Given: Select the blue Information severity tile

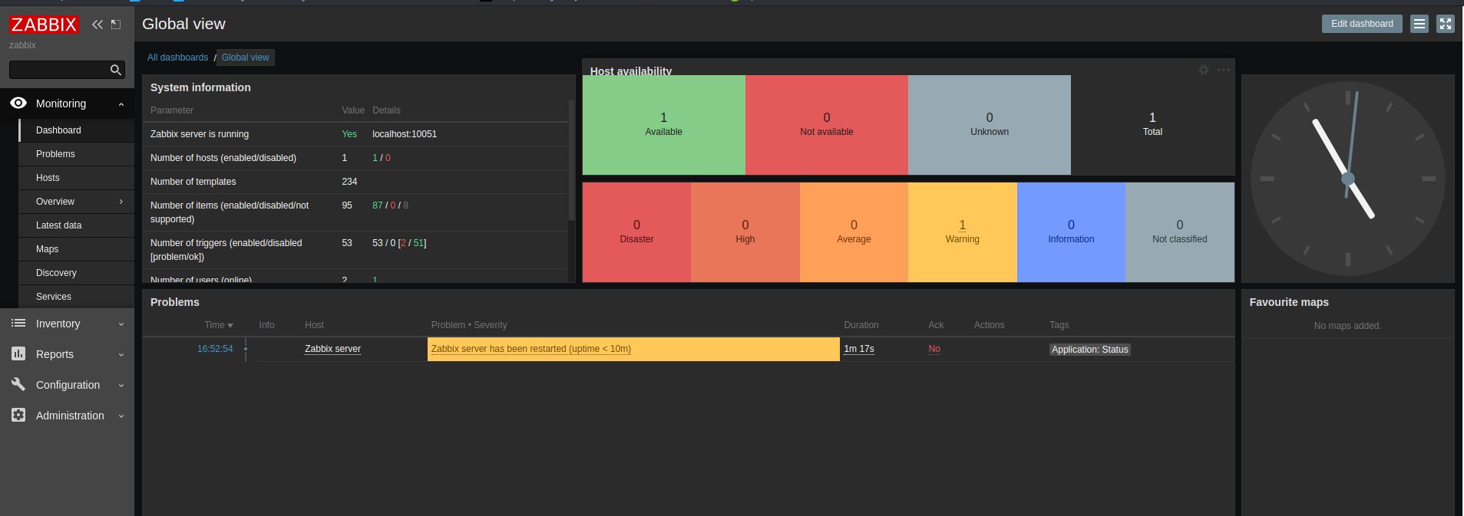Looking at the screenshot, I should (x=1072, y=232).
